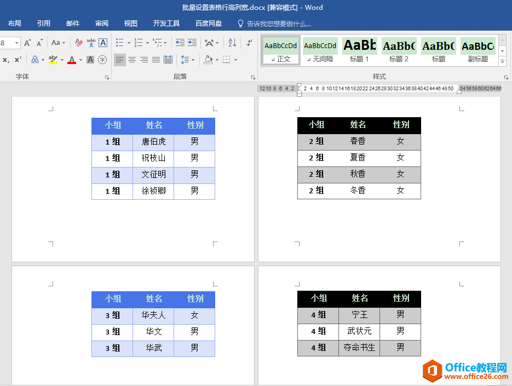Decrease paragraph indent

(x=180, y=43)
